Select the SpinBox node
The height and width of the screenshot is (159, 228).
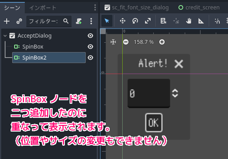(x=33, y=47)
